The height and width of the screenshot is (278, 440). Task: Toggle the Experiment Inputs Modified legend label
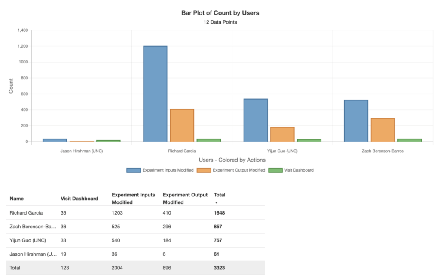[168, 170]
